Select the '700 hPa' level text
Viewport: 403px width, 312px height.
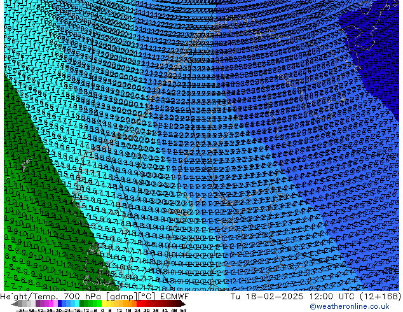[83, 297]
